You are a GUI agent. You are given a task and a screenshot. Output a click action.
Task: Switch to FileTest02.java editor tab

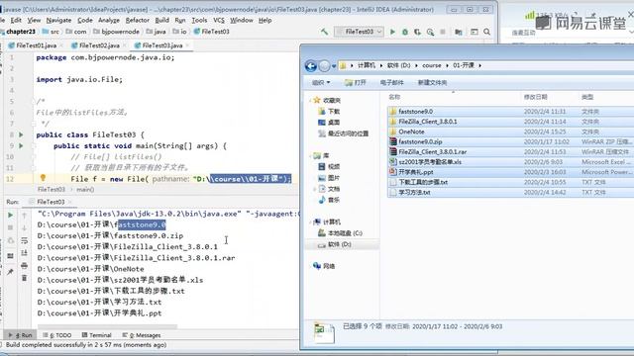(x=99, y=45)
